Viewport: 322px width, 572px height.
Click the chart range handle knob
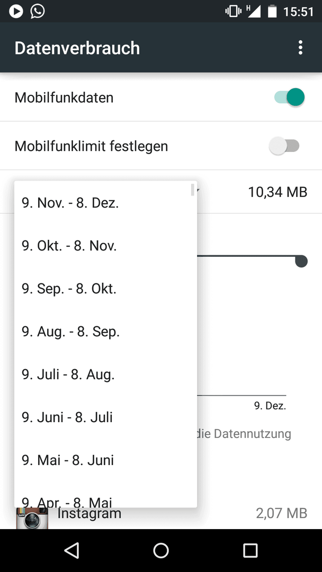tap(301, 261)
